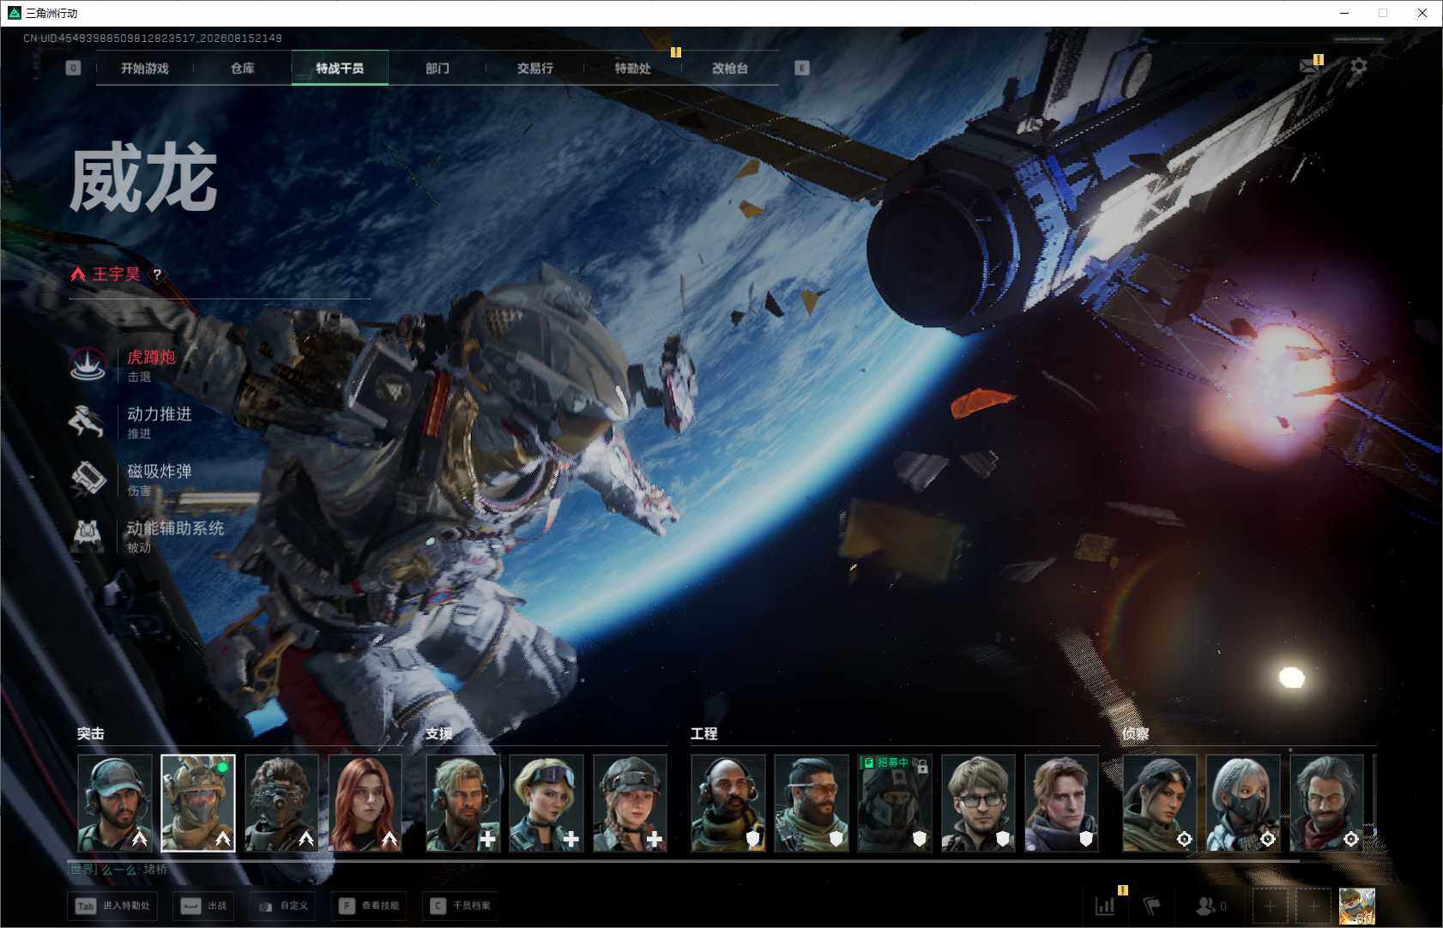Click the E key next-tab icon
This screenshot has height=928, width=1443.
coord(801,68)
